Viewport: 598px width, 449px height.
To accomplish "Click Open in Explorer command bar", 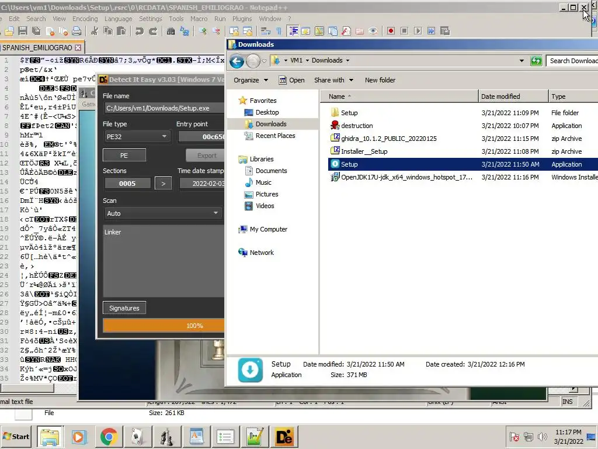I will (x=292, y=80).
